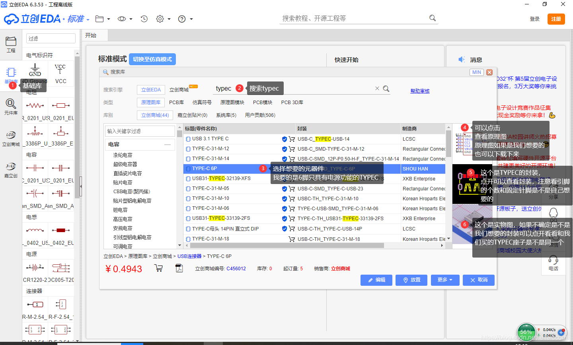Select 贴片电容 category item
The height and width of the screenshot is (345, 573).
123,182
